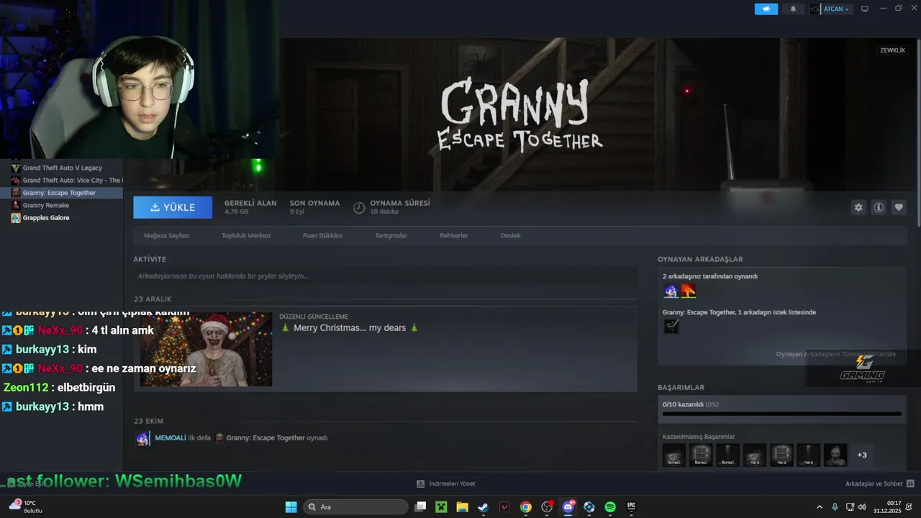Open third Normal locked achievement icon
Screen dimensions: 921x518
727,455
